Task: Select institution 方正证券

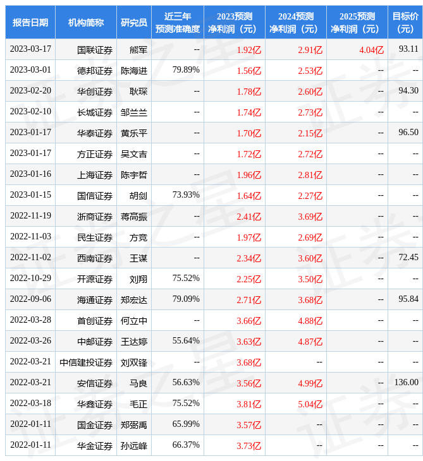Action: 95,154
